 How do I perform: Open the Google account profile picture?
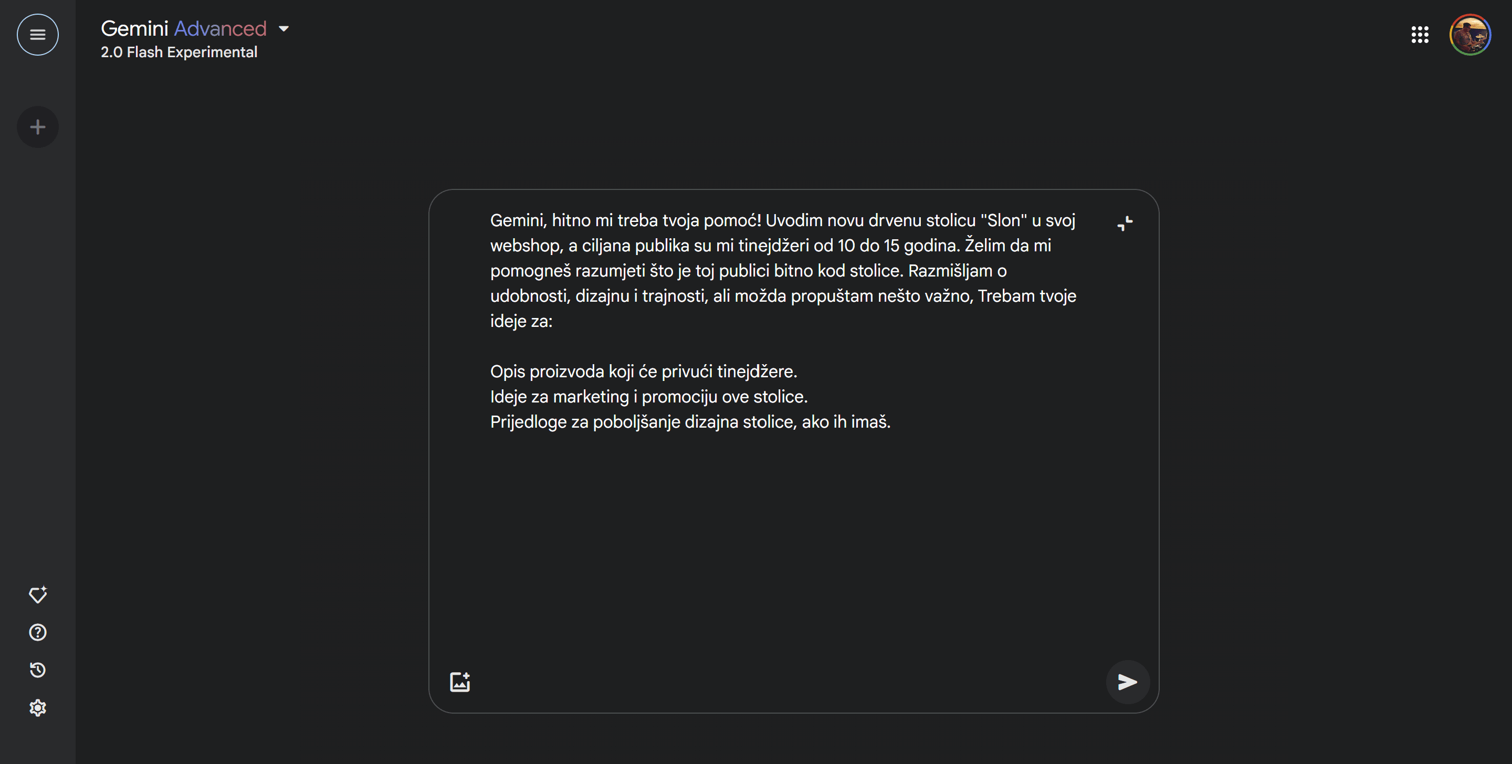coord(1470,35)
